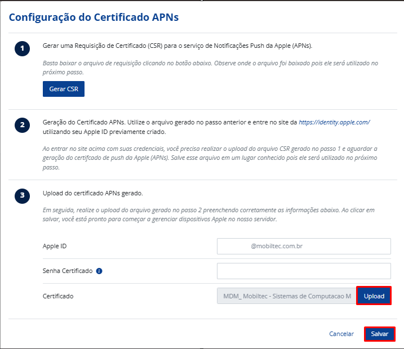404x349 pixels.
Task: Select the Certificado file name field
Action: pos(286,296)
